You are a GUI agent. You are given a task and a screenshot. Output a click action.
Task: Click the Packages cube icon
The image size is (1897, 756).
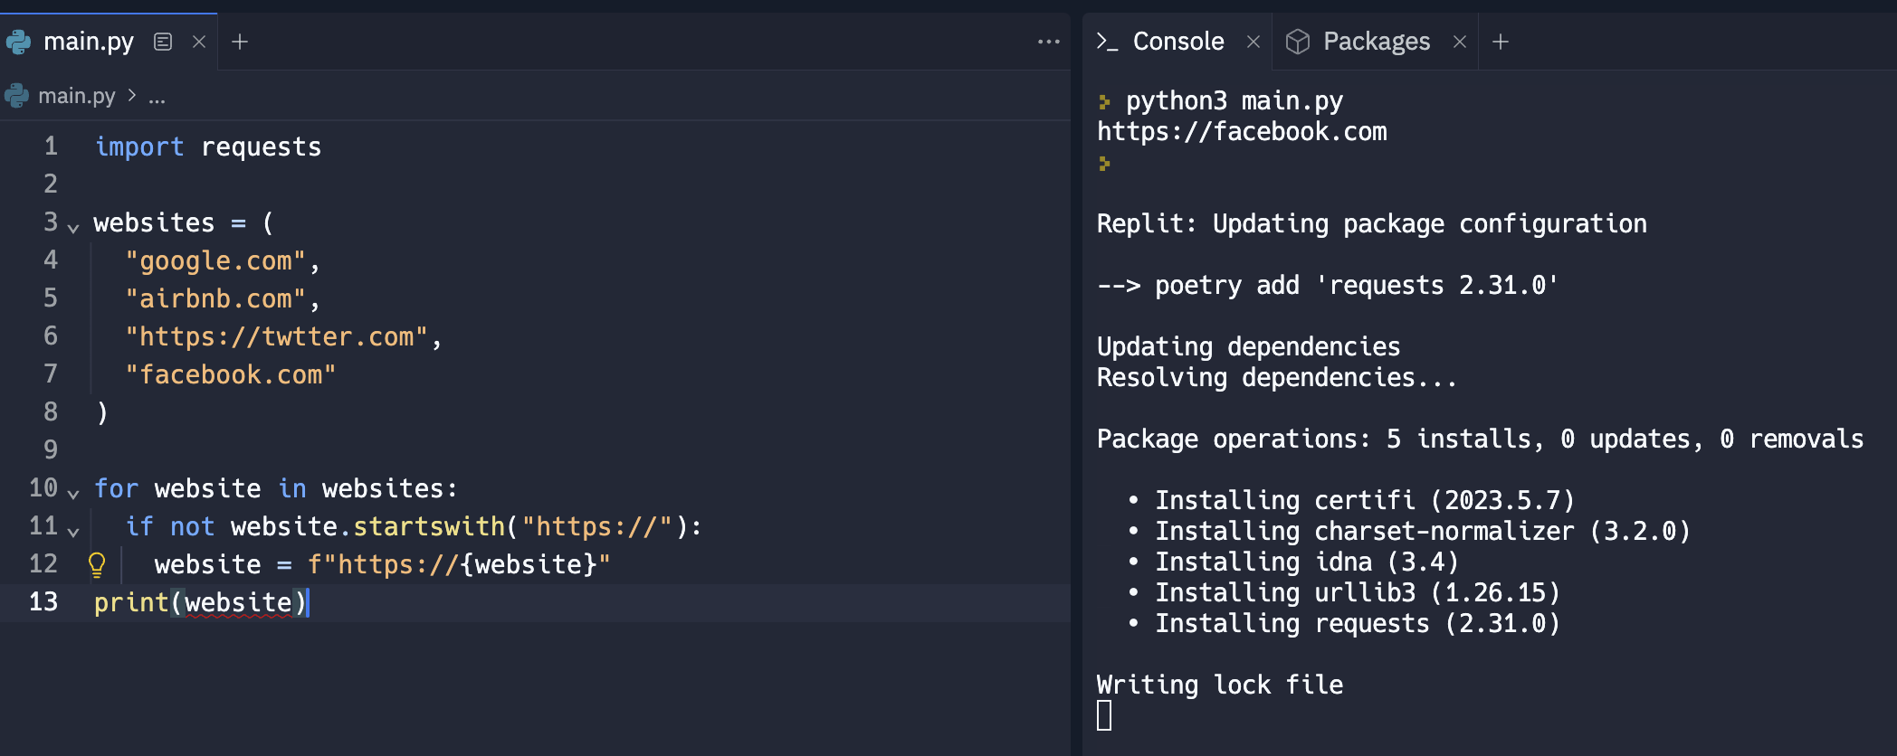click(1298, 42)
